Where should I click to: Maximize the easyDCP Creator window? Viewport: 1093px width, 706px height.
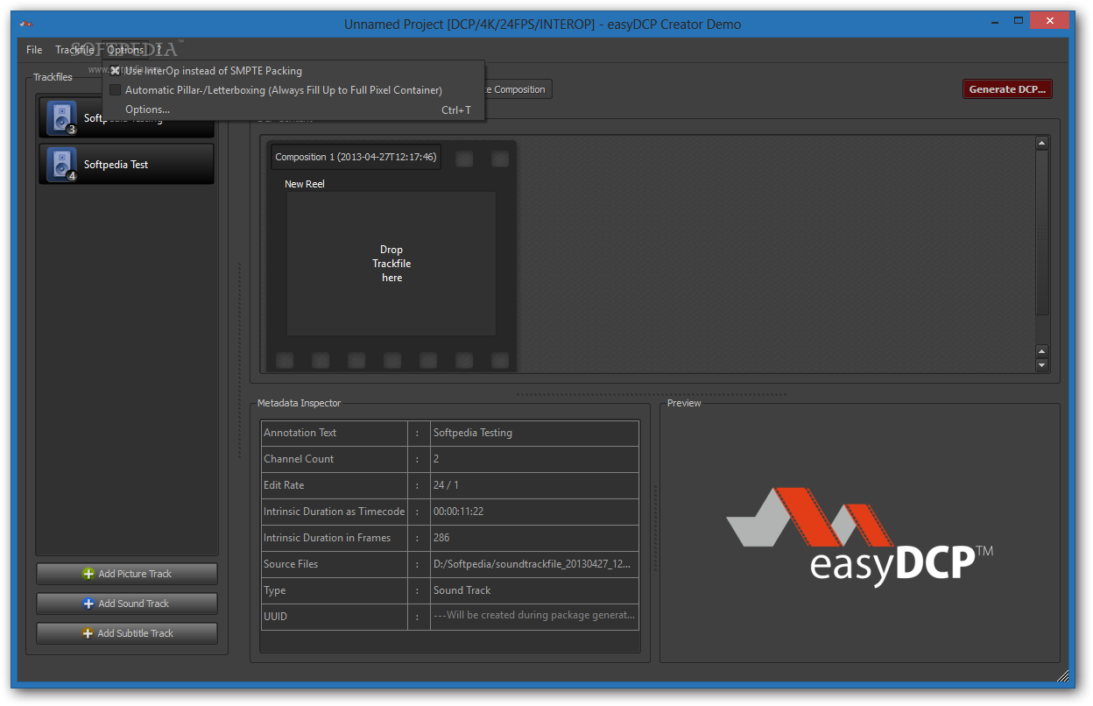tap(1020, 22)
